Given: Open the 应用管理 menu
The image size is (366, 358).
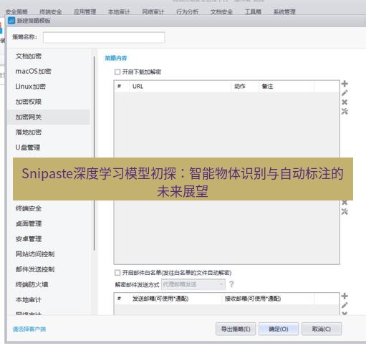Looking at the screenshot, I should click(85, 11).
